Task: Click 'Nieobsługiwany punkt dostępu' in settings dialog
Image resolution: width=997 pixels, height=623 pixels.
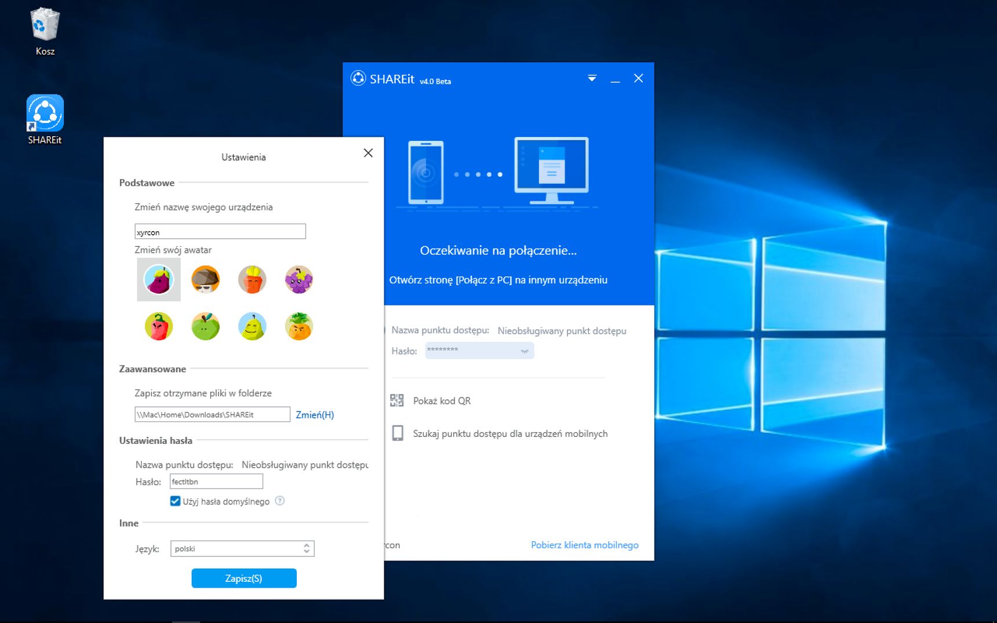Action: [305, 465]
